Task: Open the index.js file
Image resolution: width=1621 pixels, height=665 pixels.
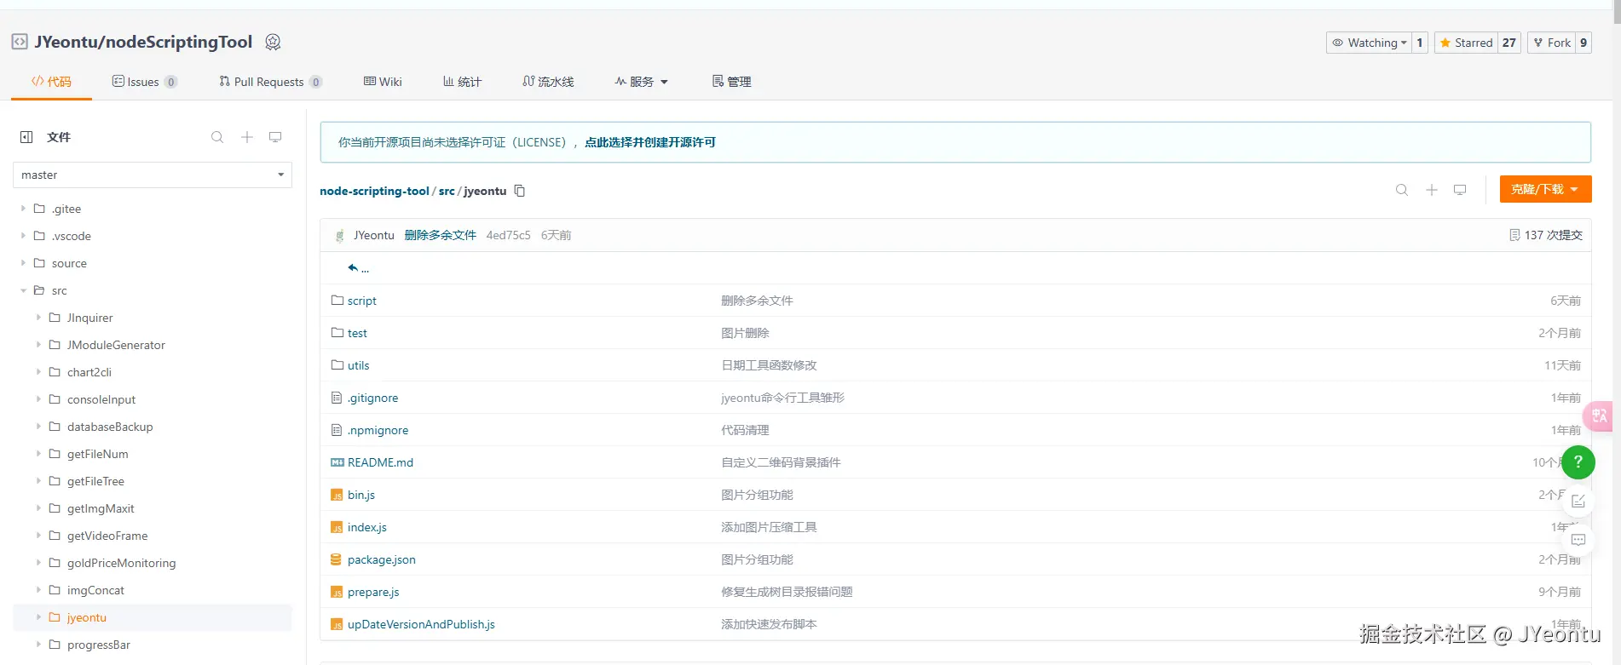Action: point(367,527)
